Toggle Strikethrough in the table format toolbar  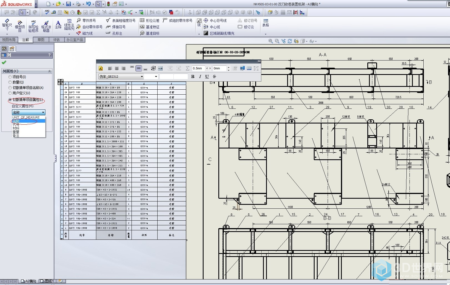point(214,77)
